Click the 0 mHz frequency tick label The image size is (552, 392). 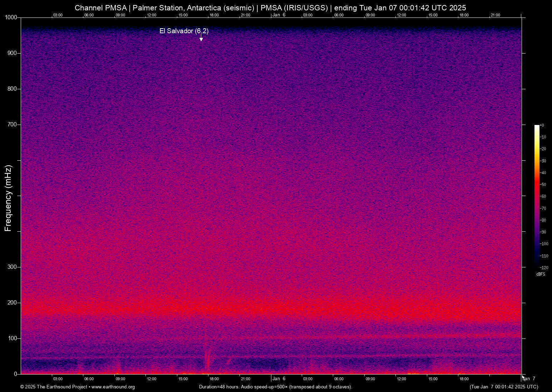[15, 374]
